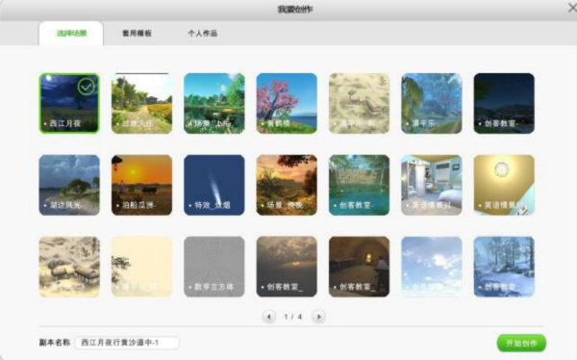
Task: Choose the 泊船瓜洲 sunset scene
Action: point(141,185)
